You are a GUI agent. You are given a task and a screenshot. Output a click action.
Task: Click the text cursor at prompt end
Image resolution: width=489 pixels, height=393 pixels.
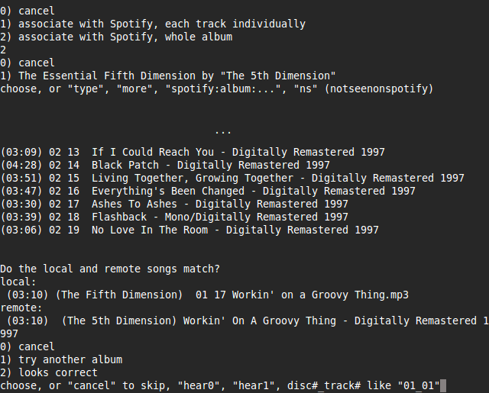[443, 386]
